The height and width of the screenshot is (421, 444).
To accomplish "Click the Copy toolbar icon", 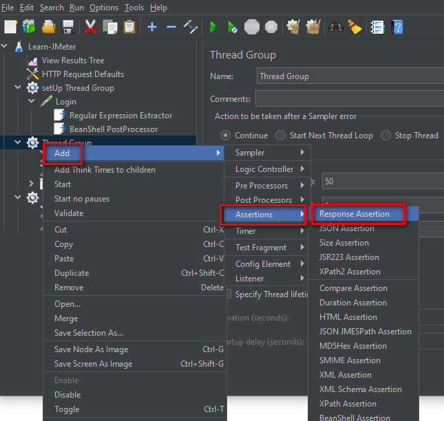I will click(110, 27).
